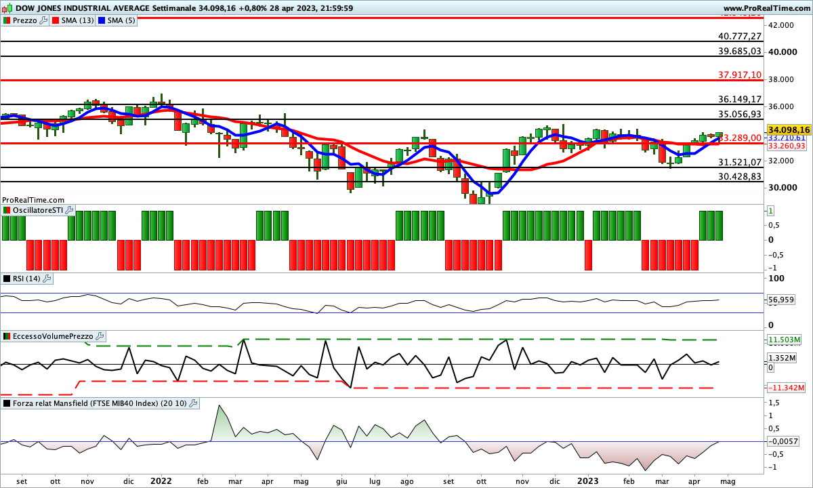The image size is (813, 488).
Task: Open Prezzo settings wrench icon
Action: 43,20
